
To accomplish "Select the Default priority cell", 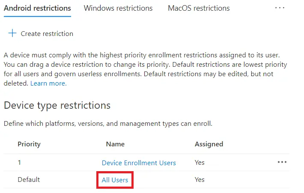I will 29,180.
